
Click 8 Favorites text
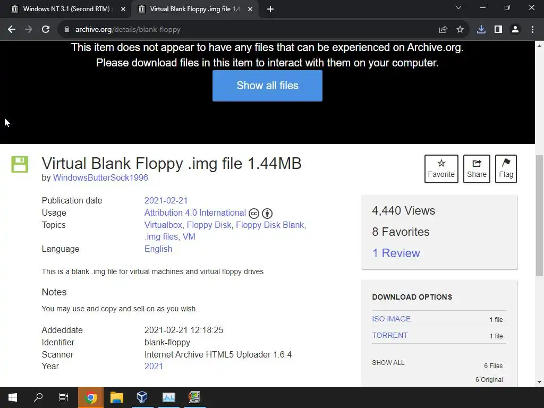(x=401, y=232)
